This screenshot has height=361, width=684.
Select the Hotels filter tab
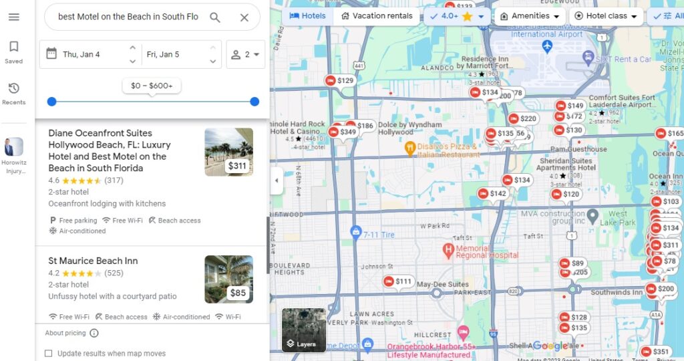click(307, 16)
